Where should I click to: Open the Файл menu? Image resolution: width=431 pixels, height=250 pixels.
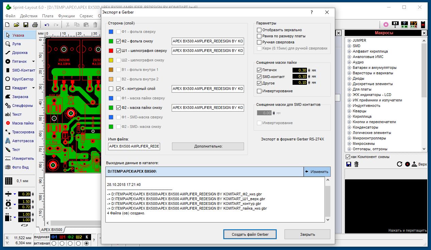[x=10, y=16]
